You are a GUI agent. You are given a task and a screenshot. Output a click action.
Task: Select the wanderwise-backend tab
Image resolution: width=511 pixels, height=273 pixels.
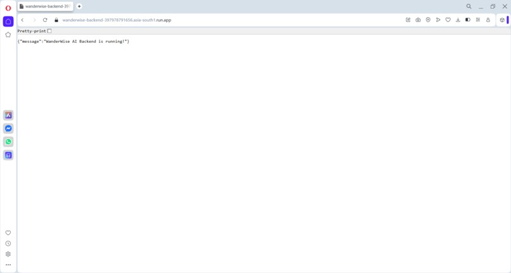coord(46,6)
